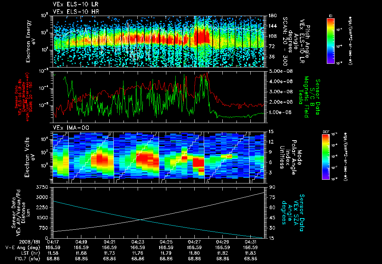This screenshot has width=382, height=264.
Task: Click the altitude and SZA line plot panel
Action: tap(158, 213)
